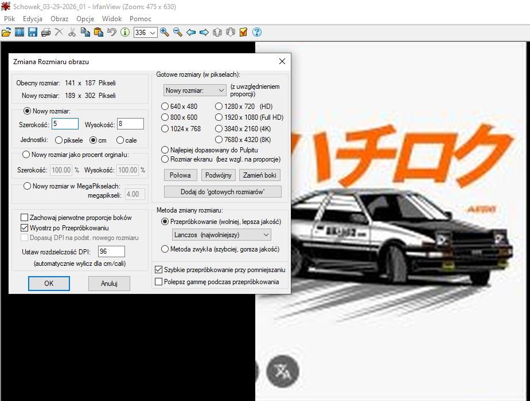530x401 pixels.
Task: Toggle Zachowaj pierwotne proporcje boków checkbox
Action: click(24, 217)
